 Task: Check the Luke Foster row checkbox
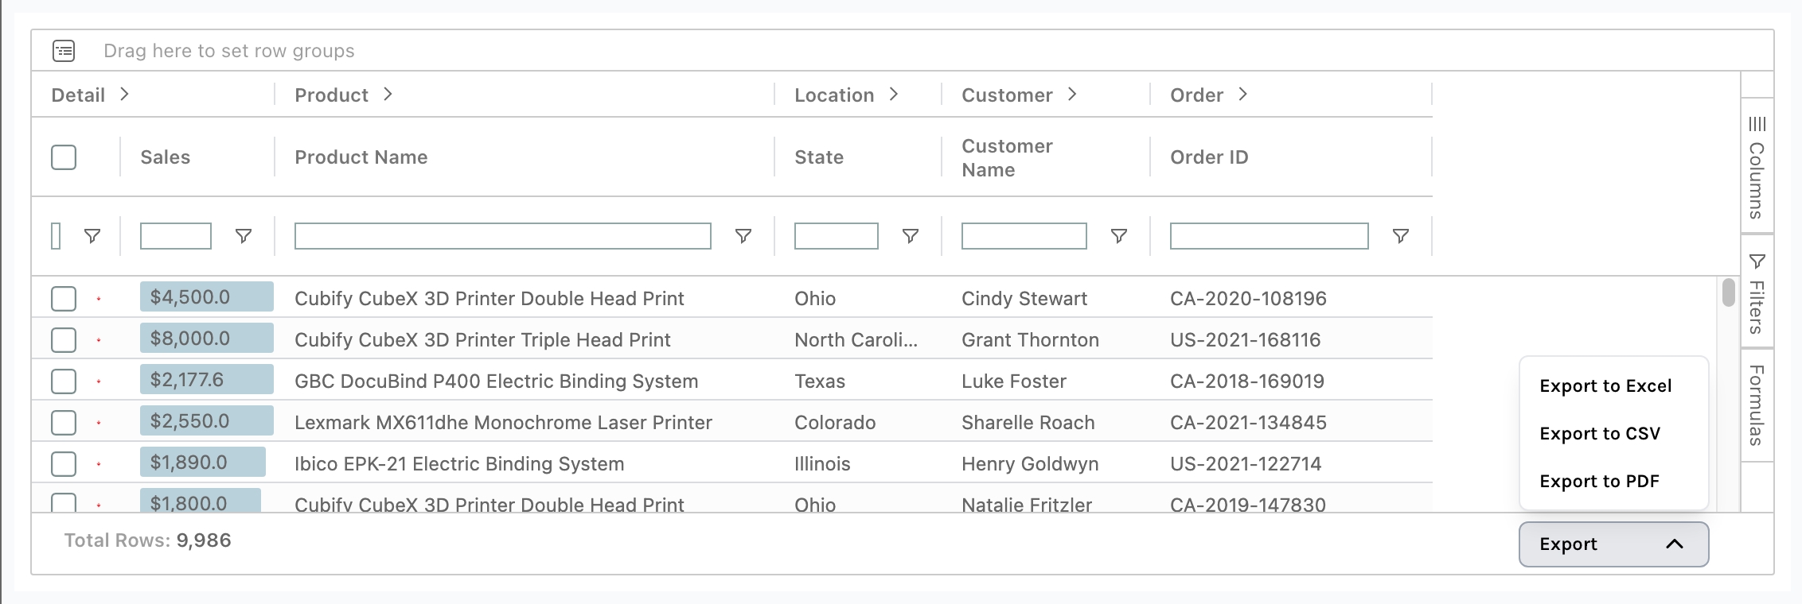pyautogui.click(x=64, y=381)
